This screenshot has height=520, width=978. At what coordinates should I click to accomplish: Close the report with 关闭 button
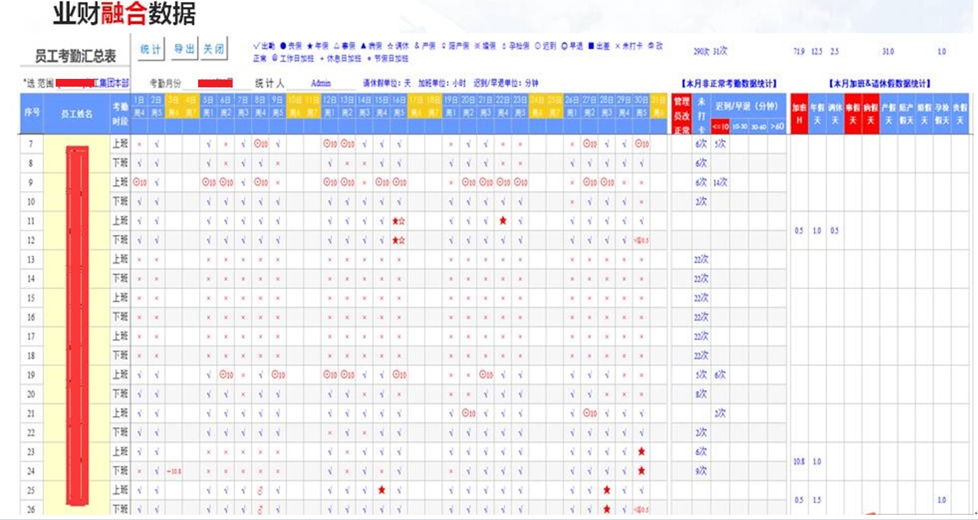pos(214,49)
